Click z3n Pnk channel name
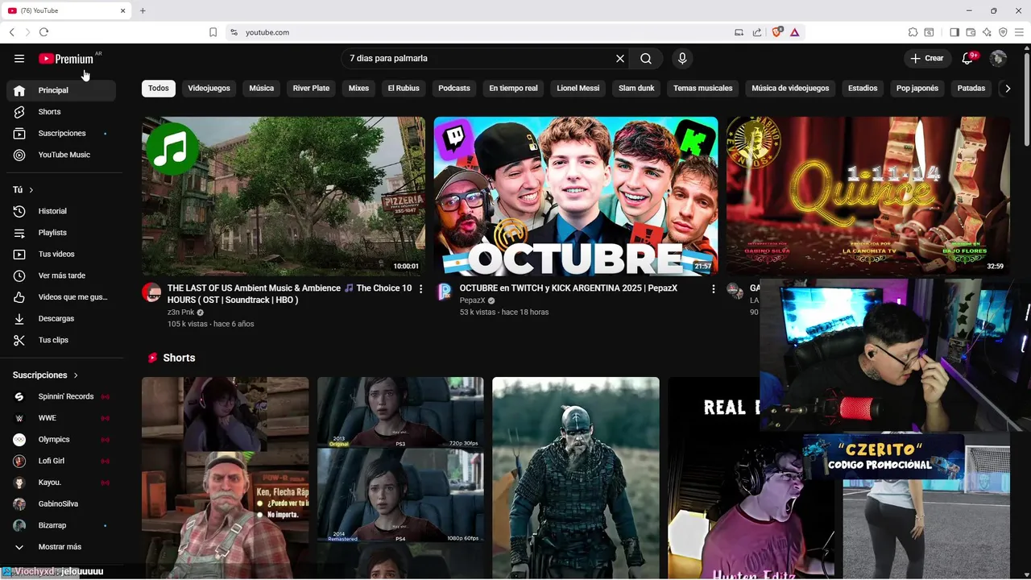This screenshot has height=580, width=1031. tap(181, 313)
